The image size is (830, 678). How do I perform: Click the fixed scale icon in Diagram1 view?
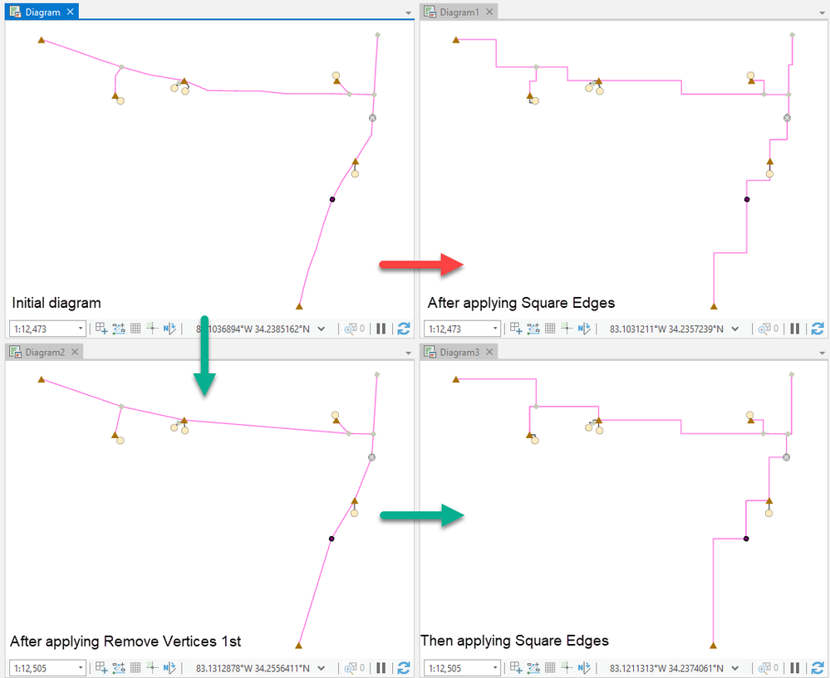(516, 329)
